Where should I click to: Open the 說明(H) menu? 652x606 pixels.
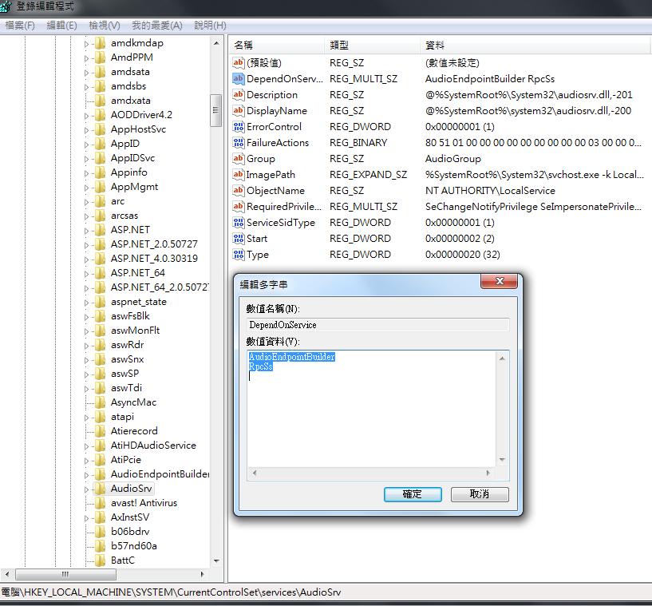[x=210, y=26]
